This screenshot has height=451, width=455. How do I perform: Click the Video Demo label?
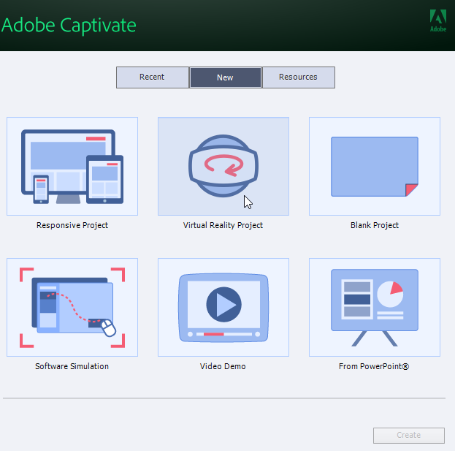pyautogui.click(x=223, y=366)
